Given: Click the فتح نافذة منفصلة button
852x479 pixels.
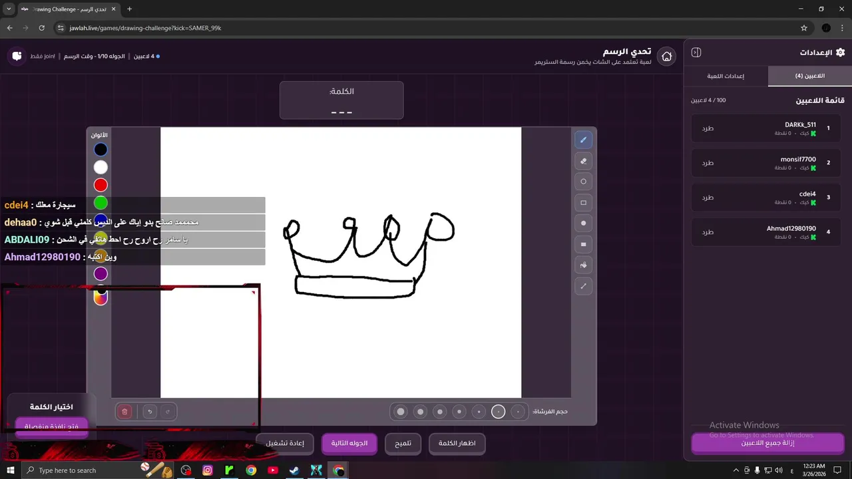Looking at the screenshot, I should coord(51,426).
